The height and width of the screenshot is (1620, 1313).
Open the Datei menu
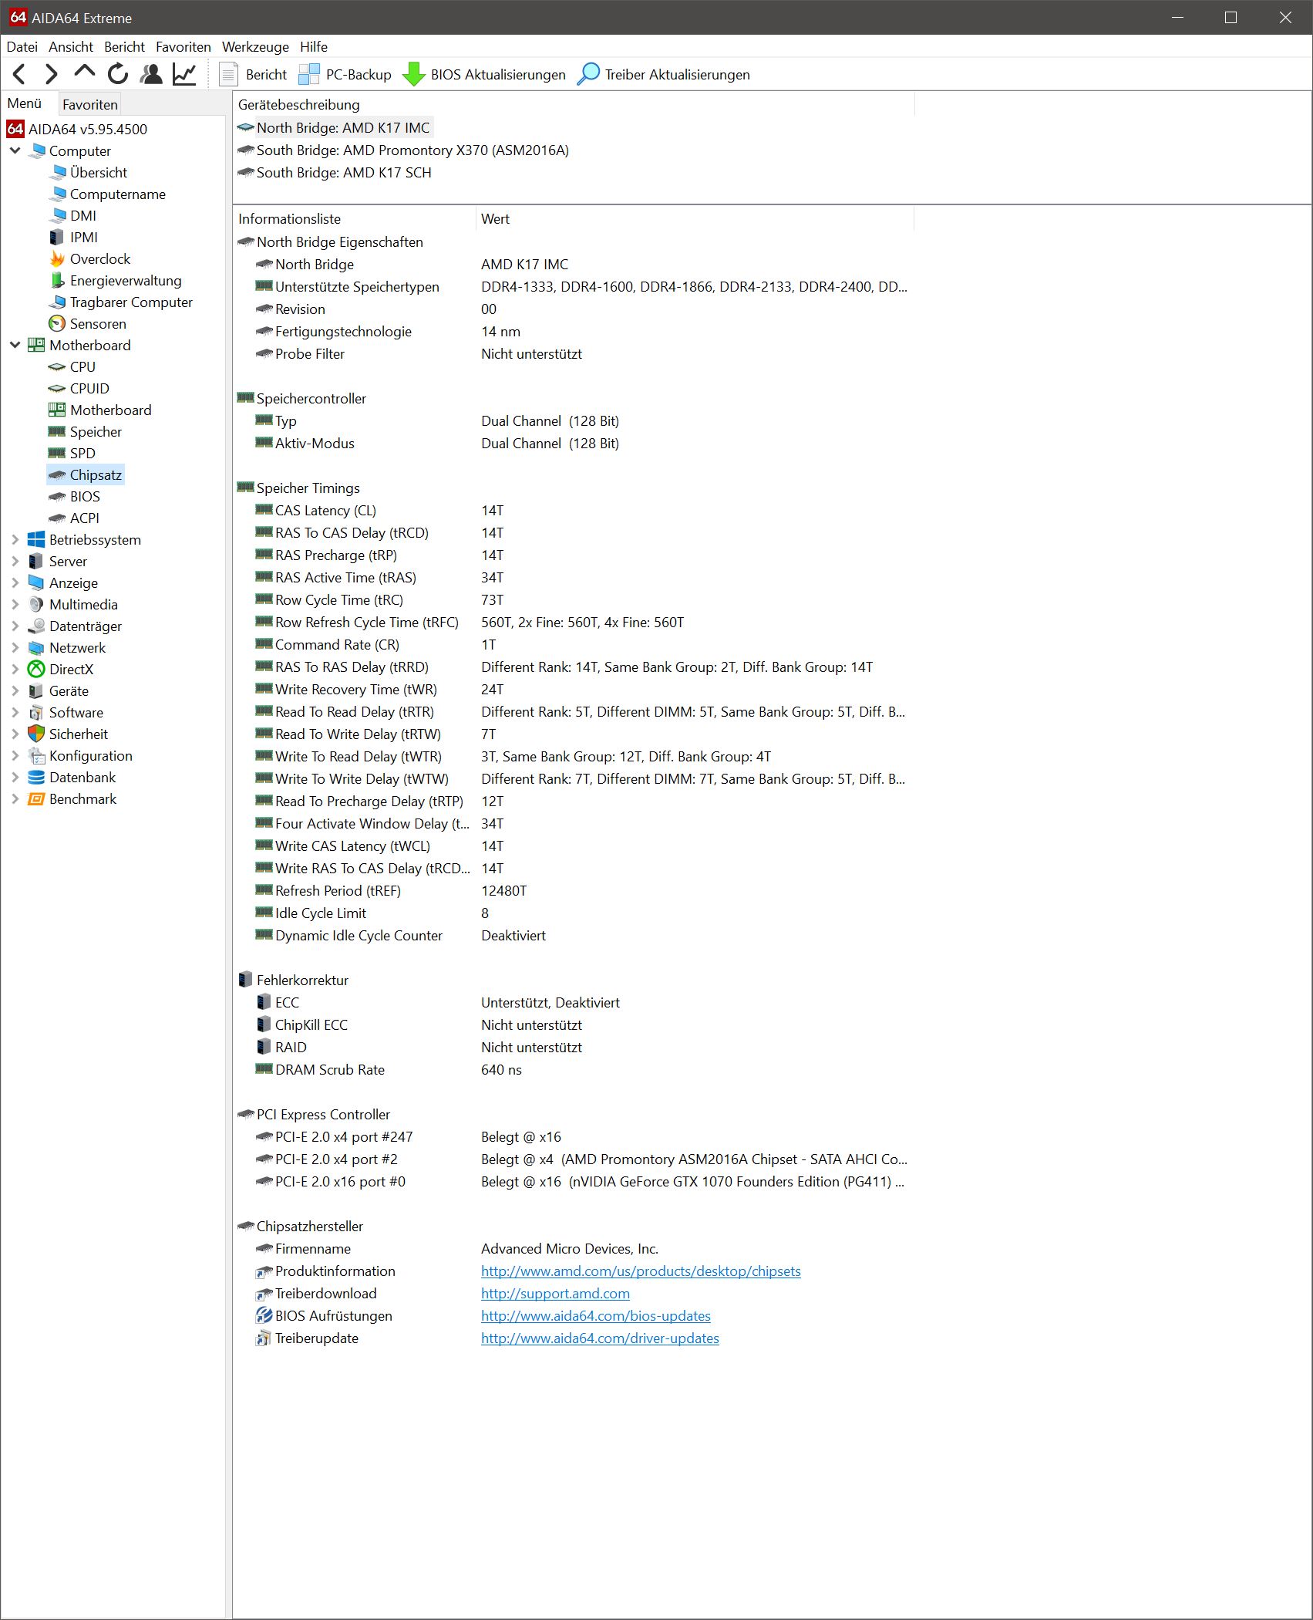[x=22, y=46]
